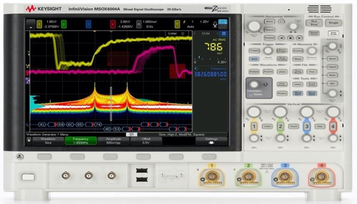
Task: Click the Default Setup button
Action: 314,33
